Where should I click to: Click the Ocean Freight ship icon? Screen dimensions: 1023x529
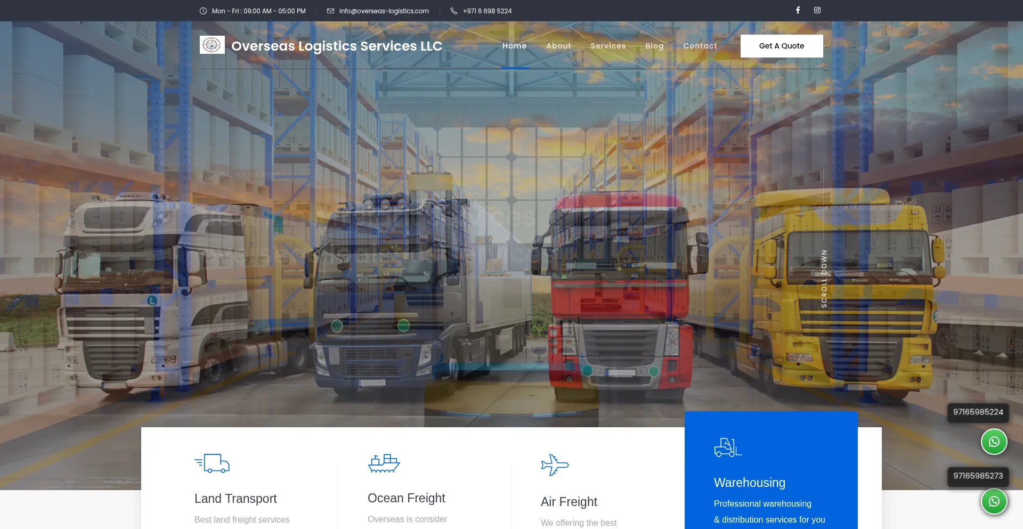pyautogui.click(x=384, y=463)
